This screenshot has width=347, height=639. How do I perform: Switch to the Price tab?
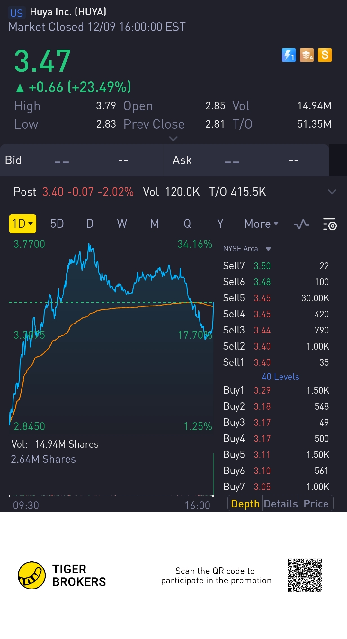click(316, 504)
